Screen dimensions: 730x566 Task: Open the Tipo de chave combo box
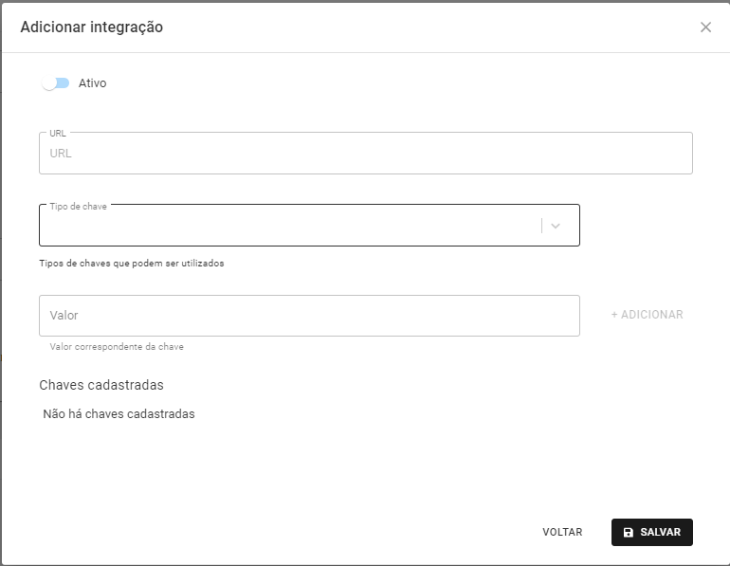pos(309,226)
